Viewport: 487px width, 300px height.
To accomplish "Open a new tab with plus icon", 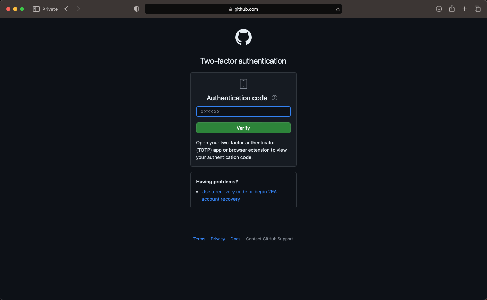I will 465,9.
